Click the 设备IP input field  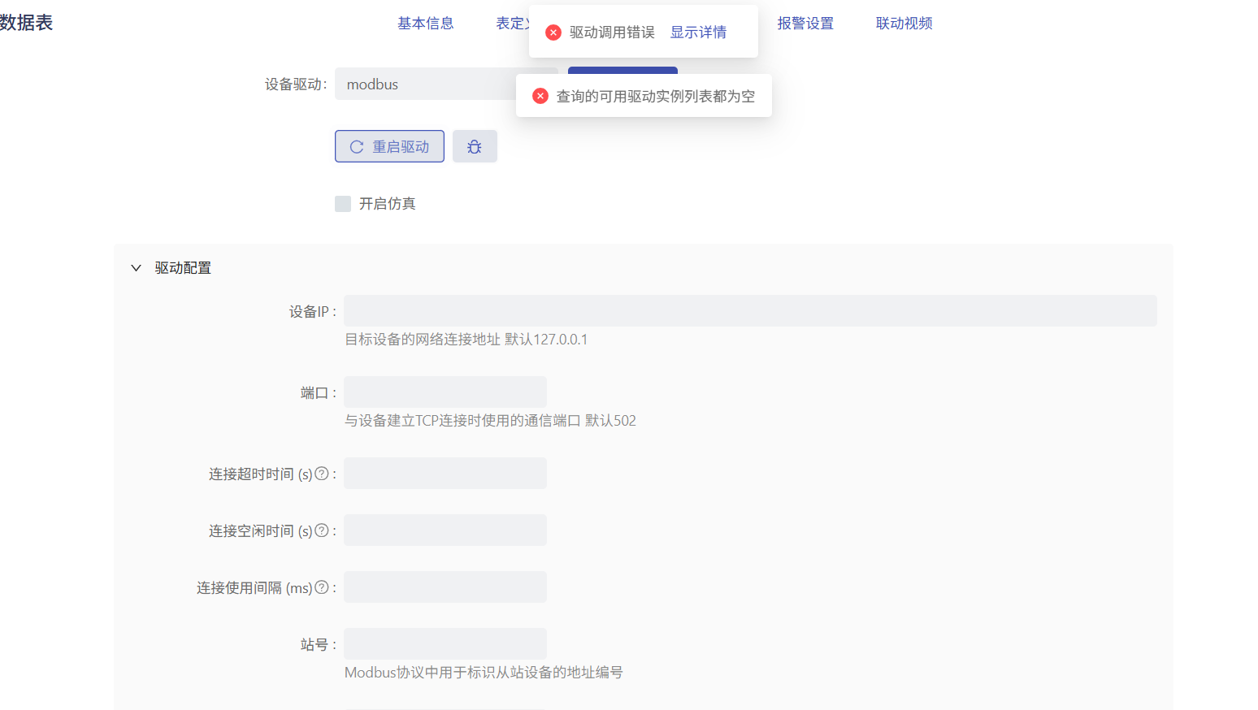(750, 310)
